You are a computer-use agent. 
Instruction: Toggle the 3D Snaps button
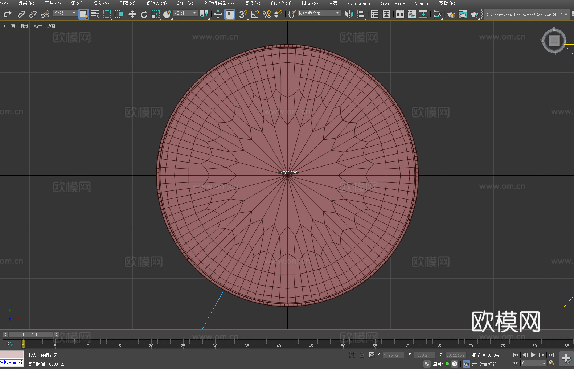click(243, 14)
